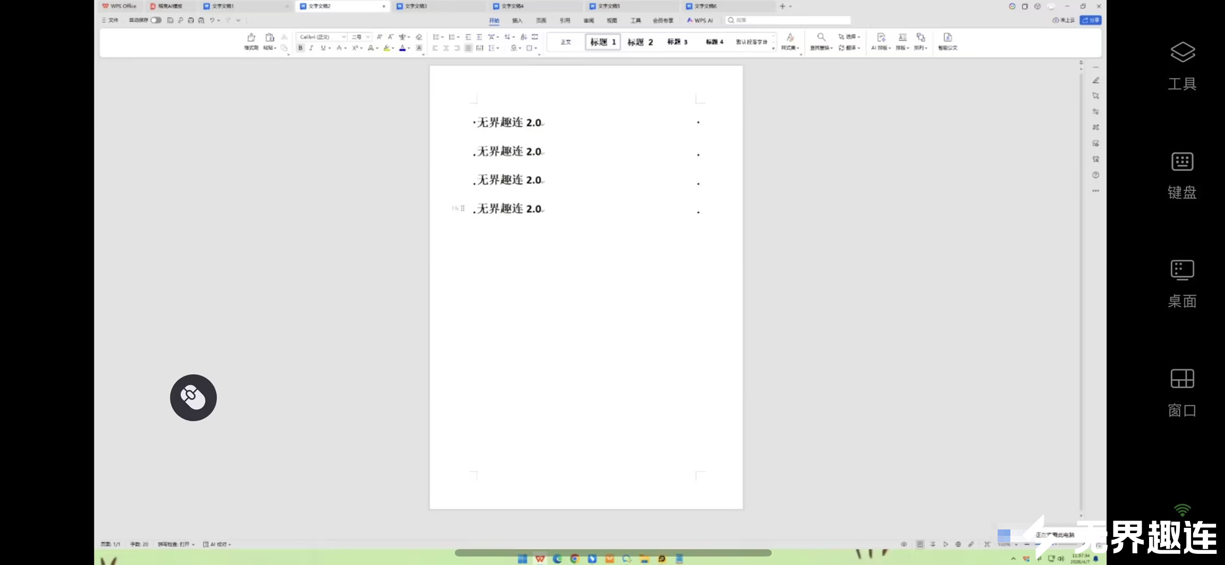1225x565 pixels.
Task: Click the blue 分享 share button
Action: (1091, 20)
